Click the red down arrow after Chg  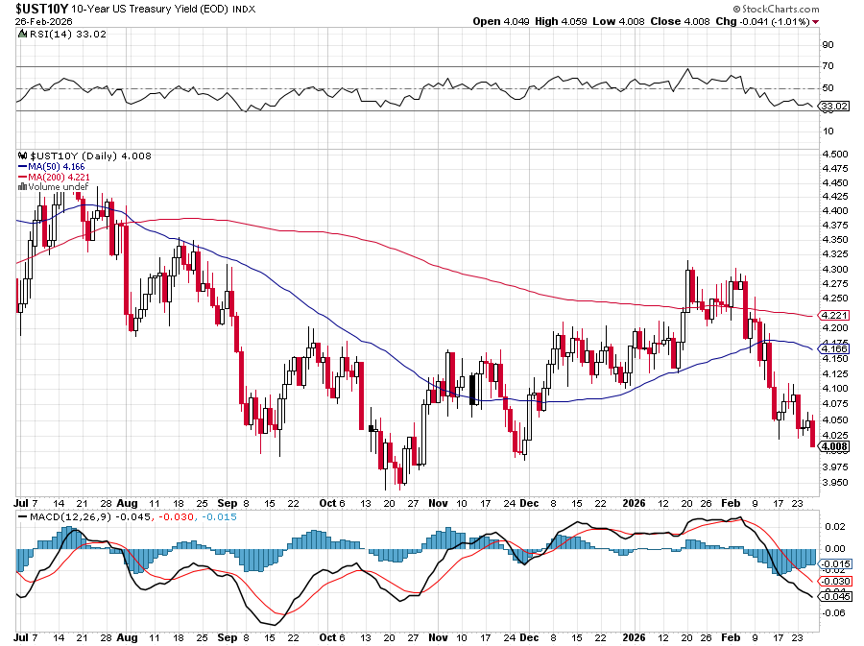816,20
